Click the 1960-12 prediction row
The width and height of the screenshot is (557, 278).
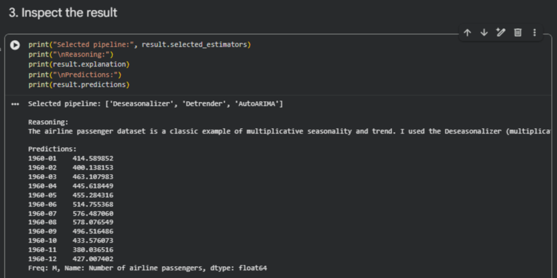(71, 259)
